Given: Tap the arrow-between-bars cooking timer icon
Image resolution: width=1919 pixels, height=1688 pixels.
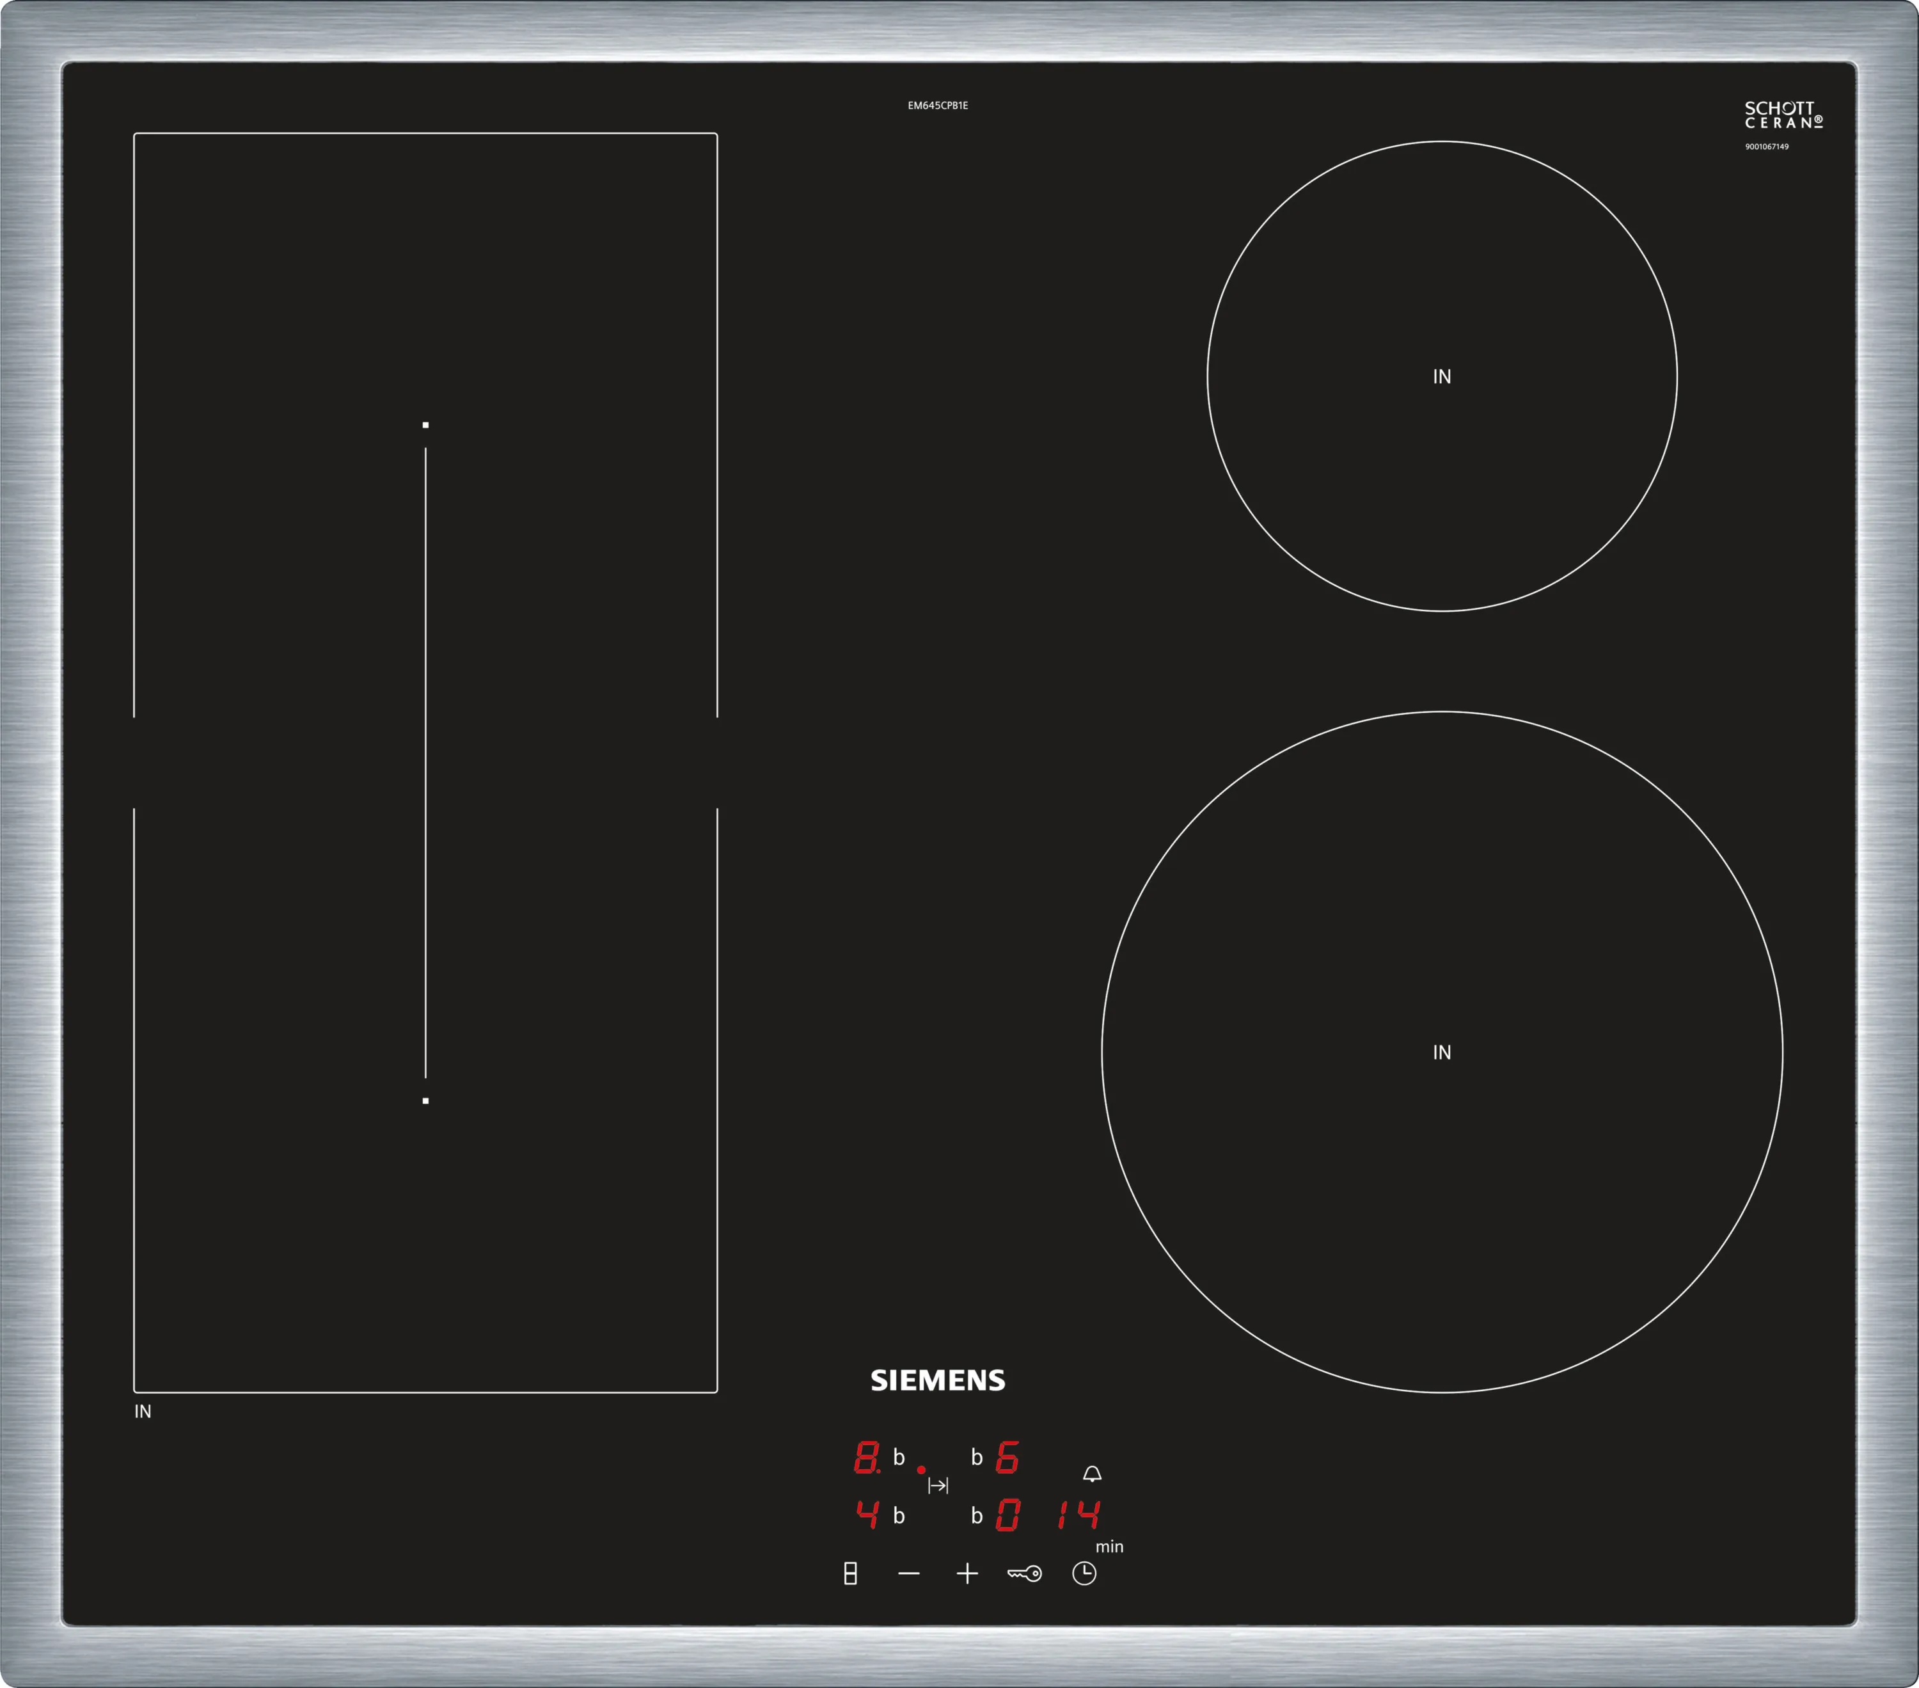Looking at the screenshot, I should [x=938, y=1485].
